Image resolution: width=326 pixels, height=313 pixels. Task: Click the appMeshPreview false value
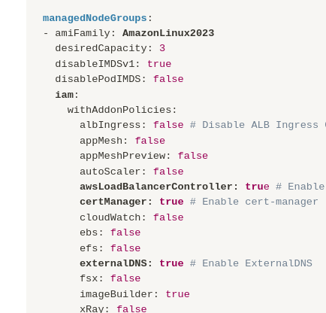[x=193, y=156]
